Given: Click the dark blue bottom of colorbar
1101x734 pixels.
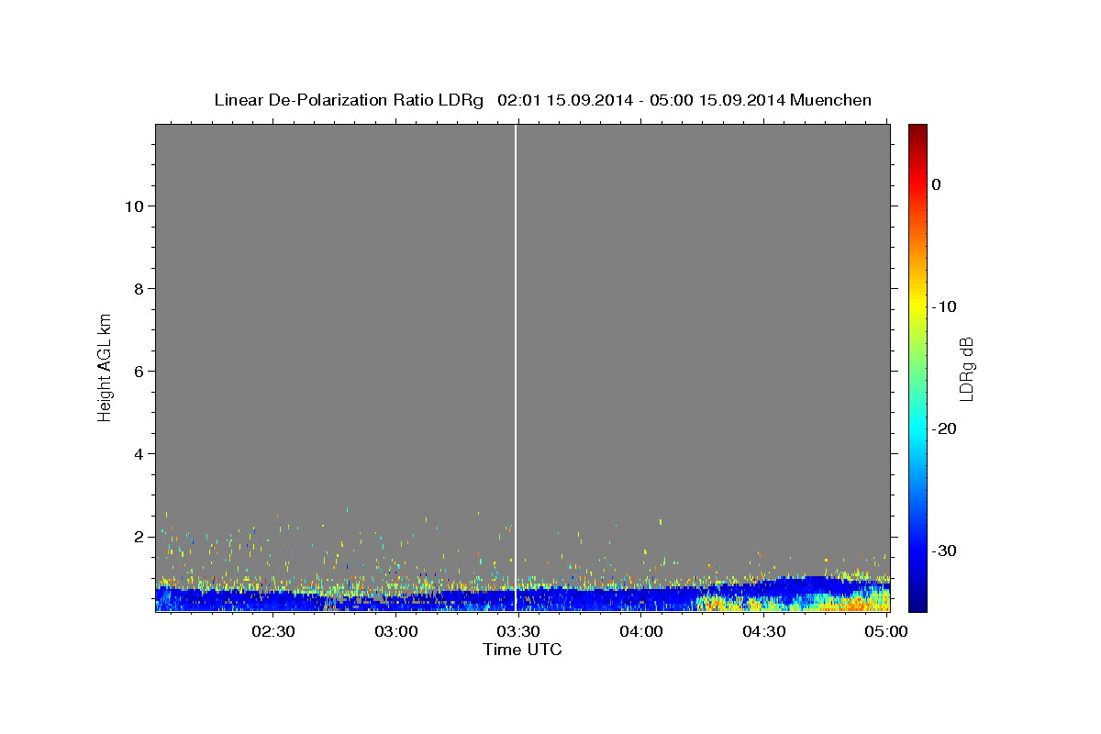Looking at the screenshot, I should click(x=917, y=603).
